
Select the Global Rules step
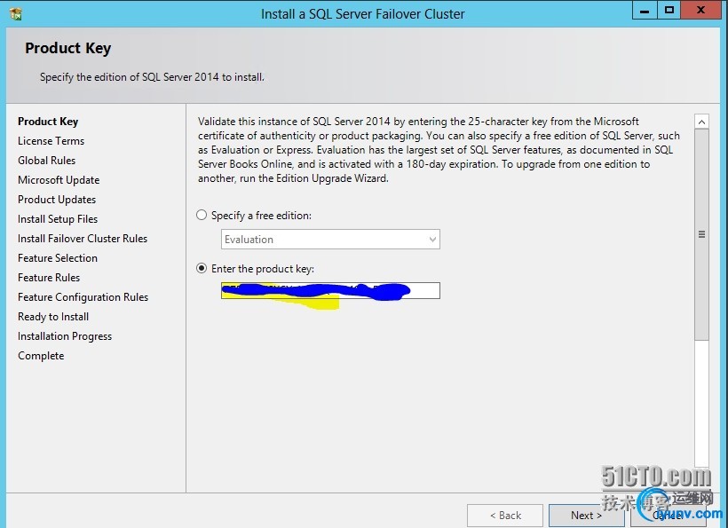(x=46, y=161)
